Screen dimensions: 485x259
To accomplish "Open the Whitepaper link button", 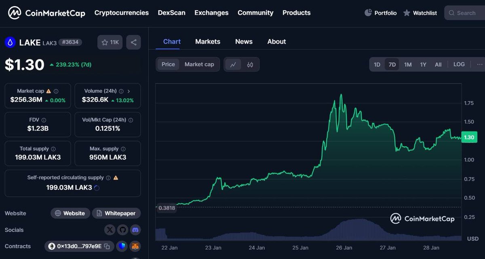I will [x=116, y=213].
